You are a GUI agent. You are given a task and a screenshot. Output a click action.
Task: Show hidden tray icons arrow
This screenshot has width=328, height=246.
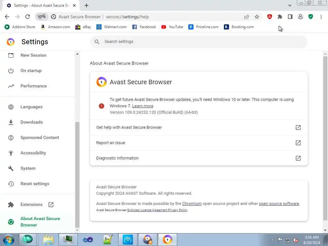click(272, 240)
